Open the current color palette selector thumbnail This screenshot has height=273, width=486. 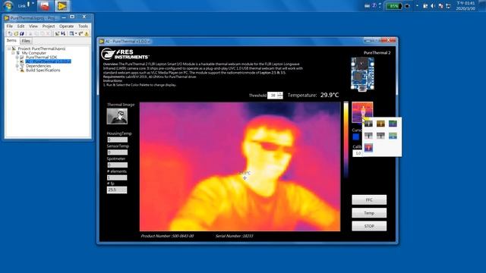click(x=362, y=112)
